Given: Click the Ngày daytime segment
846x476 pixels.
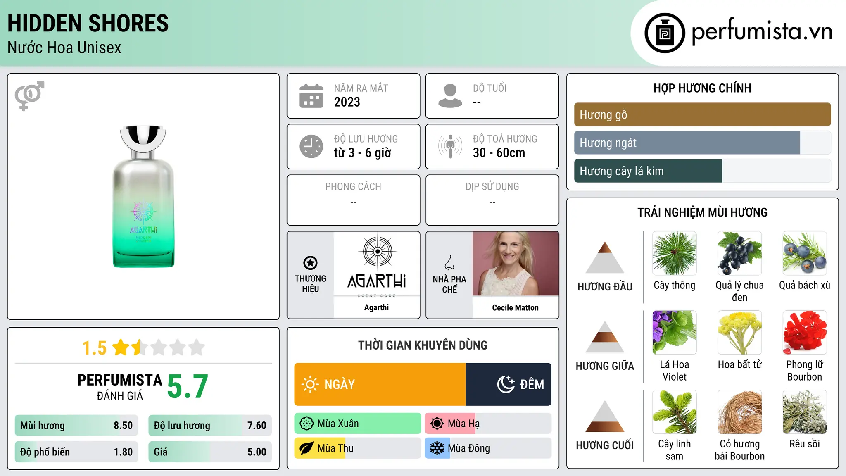Looking at the screenshot, I should pyautogui.click(x=380, y=384).
